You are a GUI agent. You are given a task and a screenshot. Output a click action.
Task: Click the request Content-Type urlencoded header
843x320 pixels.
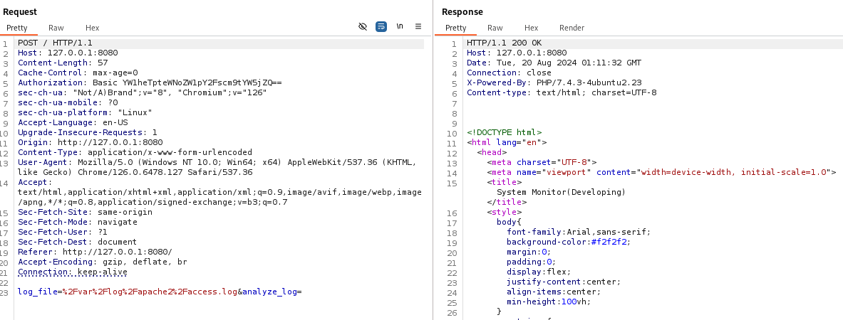pyautogui.click(x=135, y=152)
